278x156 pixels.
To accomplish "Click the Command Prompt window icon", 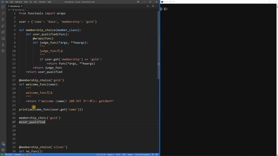I will 162,2.
